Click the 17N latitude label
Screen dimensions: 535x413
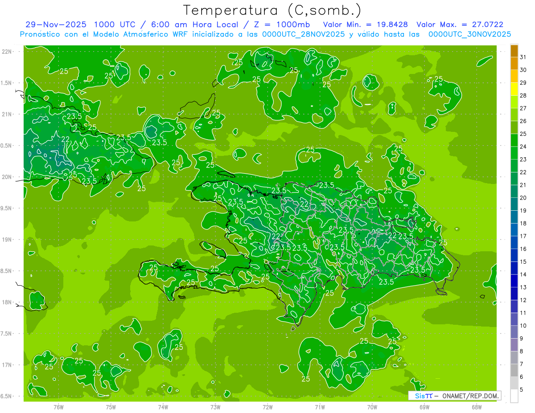pyautogui.click(x=8, y=365)
